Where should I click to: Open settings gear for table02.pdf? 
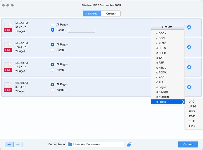click(x=189, y=47)
